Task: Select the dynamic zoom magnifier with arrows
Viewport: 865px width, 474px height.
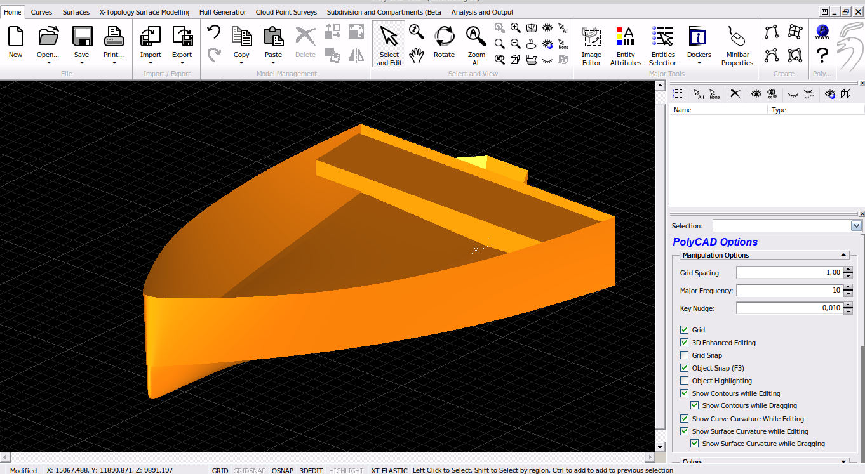Action: coord(417,31)
